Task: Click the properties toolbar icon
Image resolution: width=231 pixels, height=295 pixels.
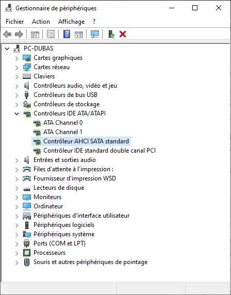Action: (51, 34)
